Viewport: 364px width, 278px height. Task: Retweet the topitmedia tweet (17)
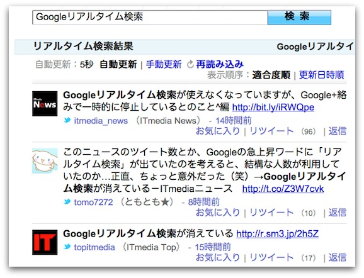point(271,257)
